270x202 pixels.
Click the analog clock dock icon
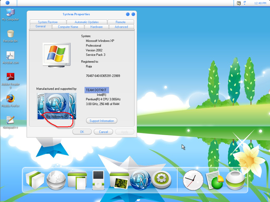click(193, 180)
